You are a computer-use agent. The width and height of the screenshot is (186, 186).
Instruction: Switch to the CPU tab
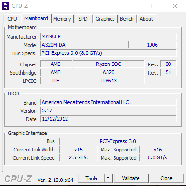click(12, 19)
